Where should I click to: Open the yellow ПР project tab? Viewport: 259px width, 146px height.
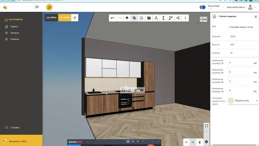coord(65,17)
